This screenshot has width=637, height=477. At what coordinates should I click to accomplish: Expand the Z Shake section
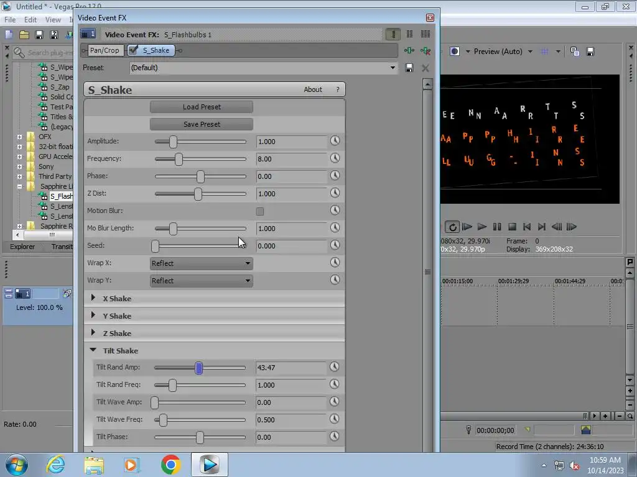(x=93, y=333)
